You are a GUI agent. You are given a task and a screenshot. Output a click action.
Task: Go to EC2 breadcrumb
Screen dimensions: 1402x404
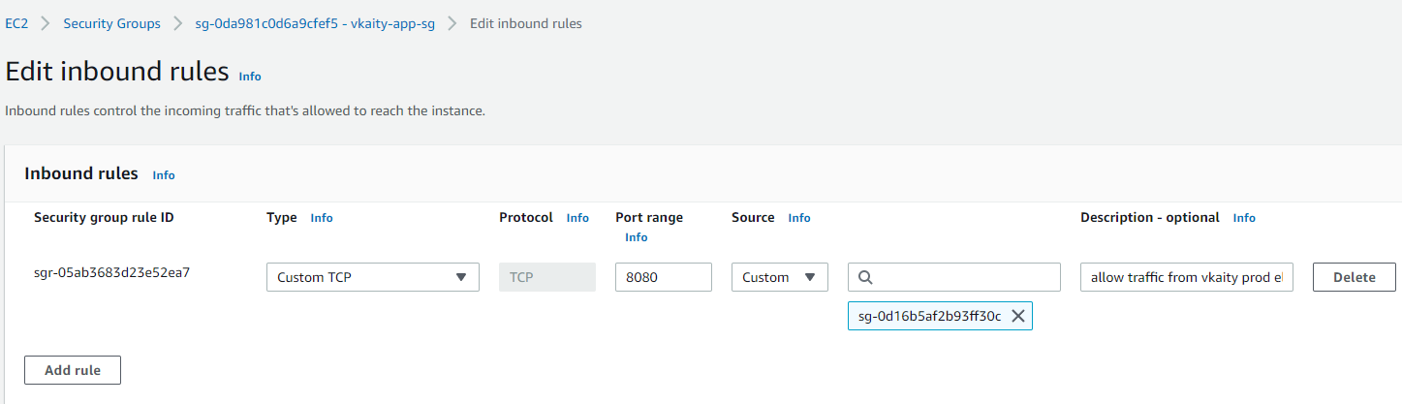coord(16,23)
